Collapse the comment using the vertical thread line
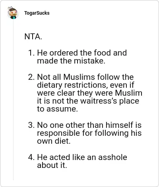 click(13, 100)
